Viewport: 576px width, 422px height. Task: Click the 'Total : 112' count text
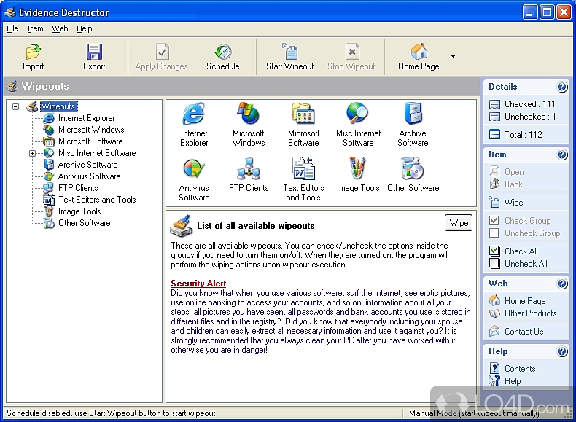[x=523, y=135]
